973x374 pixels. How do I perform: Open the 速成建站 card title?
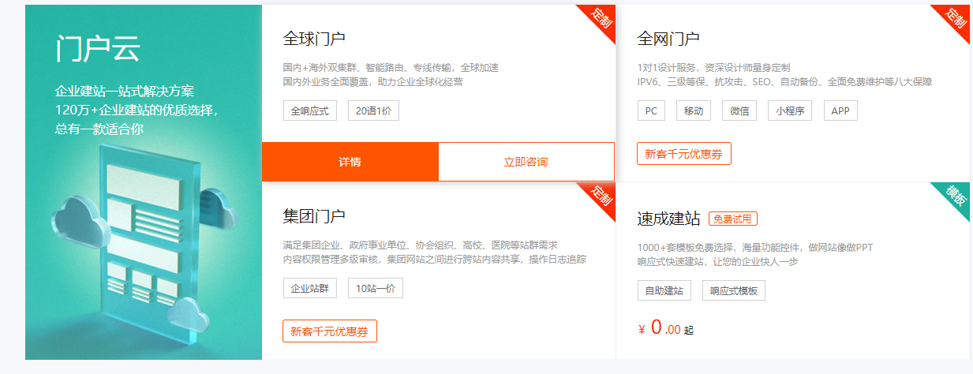click(x=668, y=219)
